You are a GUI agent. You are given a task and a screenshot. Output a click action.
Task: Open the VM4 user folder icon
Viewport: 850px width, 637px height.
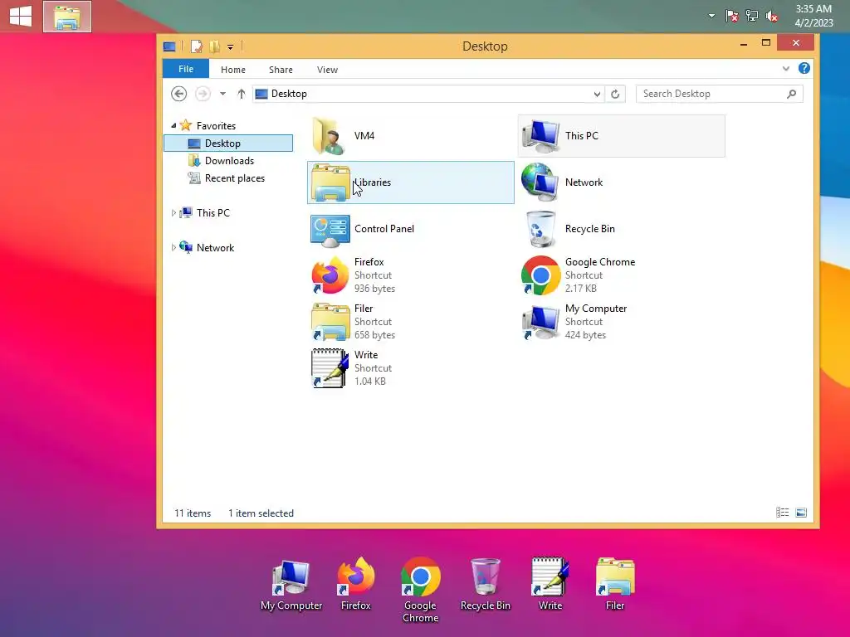tap(329, 136)
